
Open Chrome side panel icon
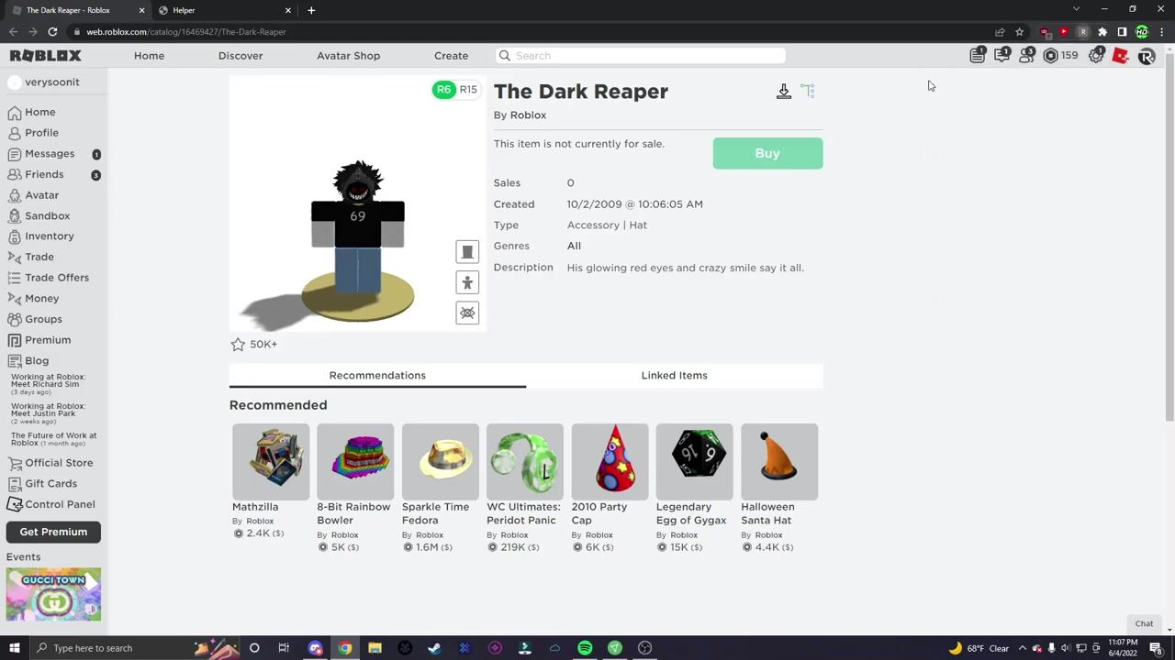coord(1122,32)
